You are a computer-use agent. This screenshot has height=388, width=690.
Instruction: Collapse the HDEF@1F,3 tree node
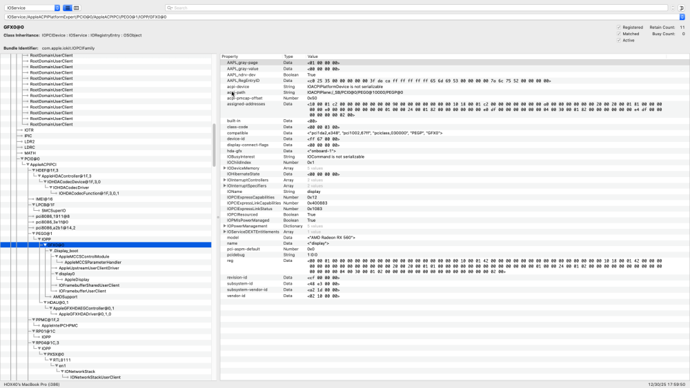[33, 170]
